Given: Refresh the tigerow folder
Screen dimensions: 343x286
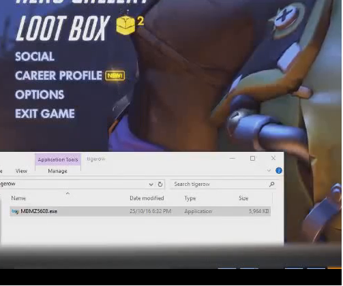Looking at the screenshot, I should coord(160,185).
